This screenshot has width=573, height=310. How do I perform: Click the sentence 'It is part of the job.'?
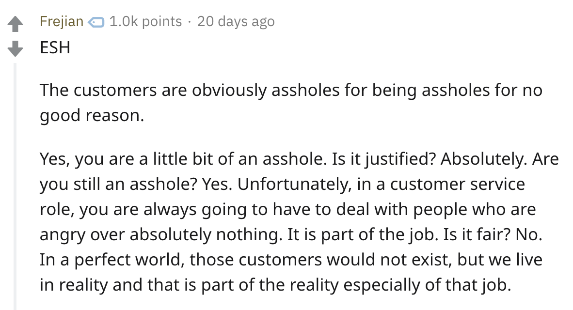pos(363,235)
